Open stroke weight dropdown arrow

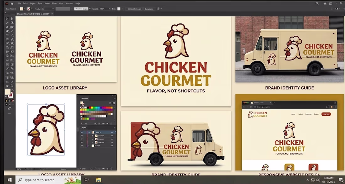point(53,9)
